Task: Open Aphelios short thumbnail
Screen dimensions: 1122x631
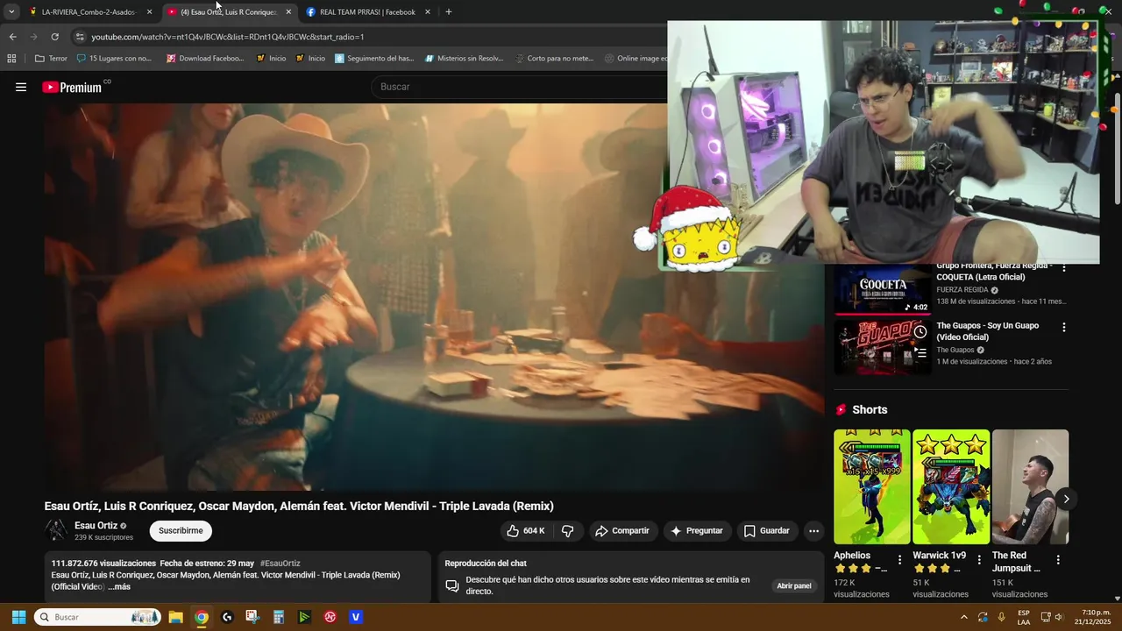Action: coord(872,486)
